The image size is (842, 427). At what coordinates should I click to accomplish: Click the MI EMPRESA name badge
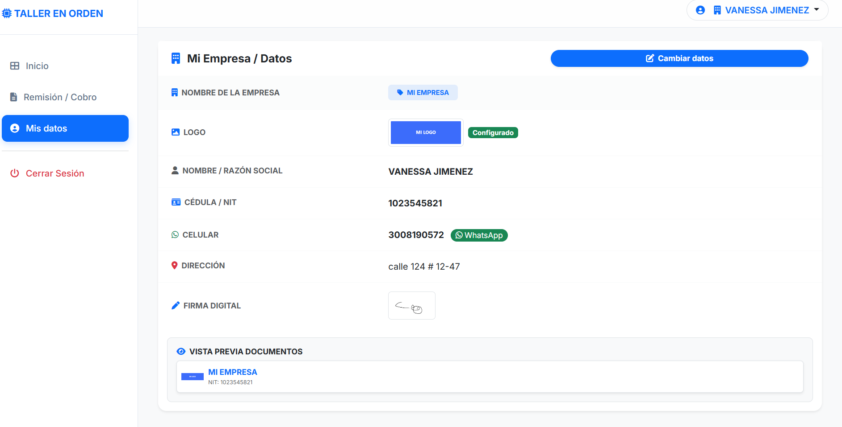[x=423, y=92]
